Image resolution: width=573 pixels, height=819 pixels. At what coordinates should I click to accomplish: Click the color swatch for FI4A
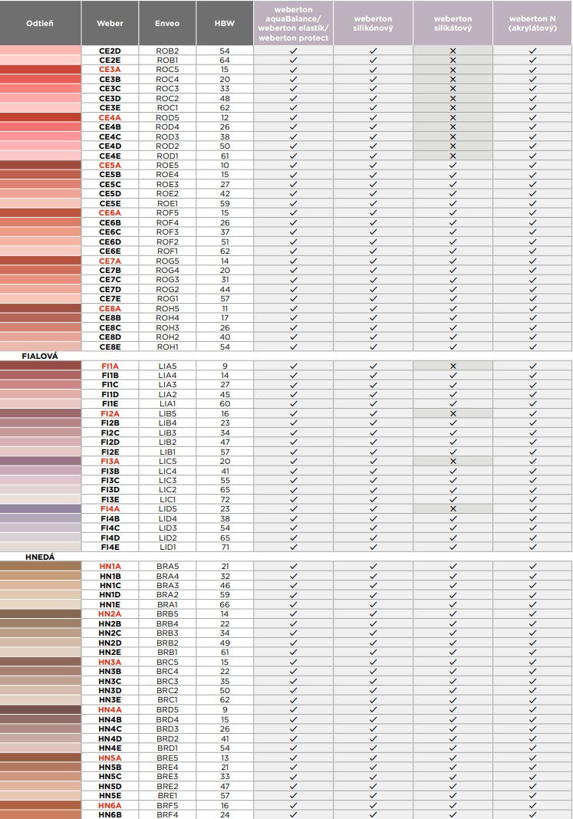tap(41, 508)
